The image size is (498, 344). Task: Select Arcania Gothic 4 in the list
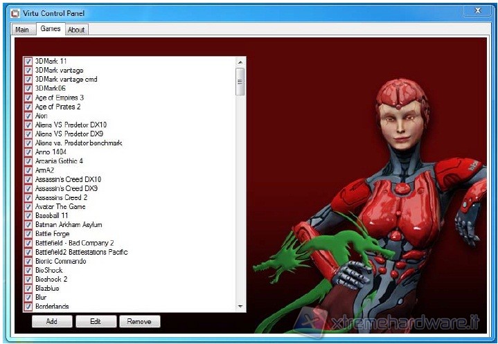59,161
